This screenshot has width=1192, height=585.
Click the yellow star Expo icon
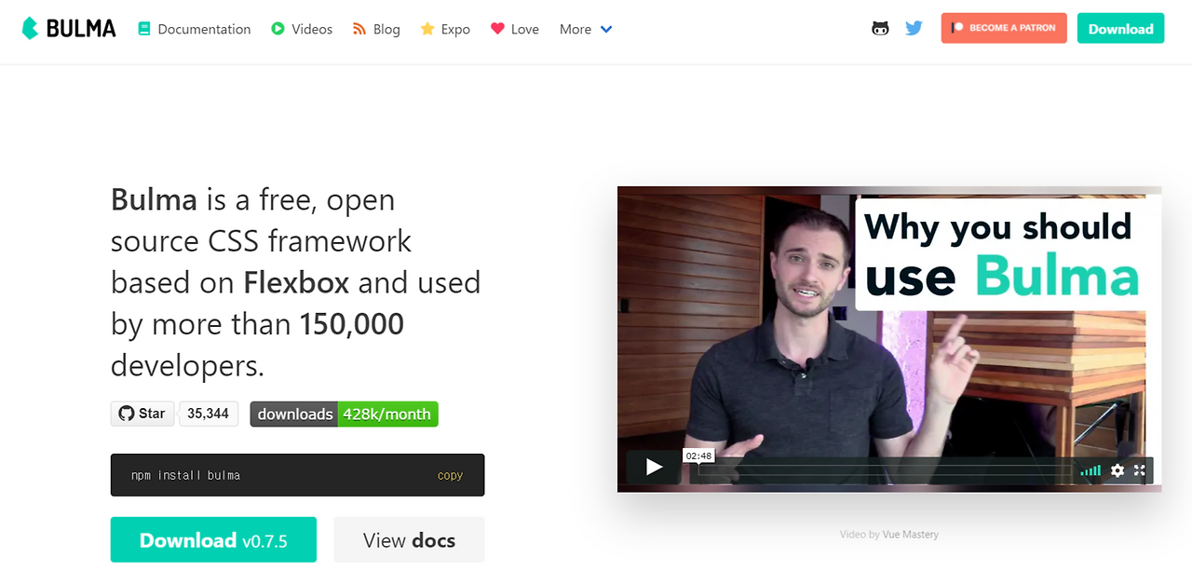[427, 29]
